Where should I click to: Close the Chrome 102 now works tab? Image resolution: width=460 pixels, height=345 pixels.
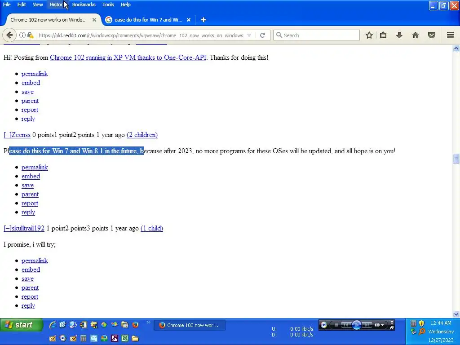tap(94, 20)
